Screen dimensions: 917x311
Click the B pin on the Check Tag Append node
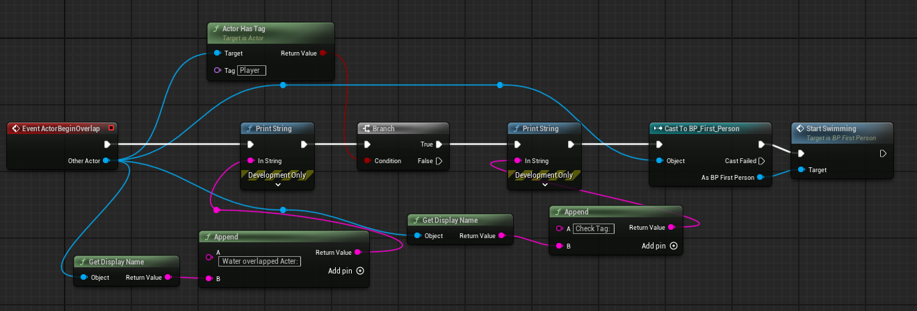click(560, 245)
